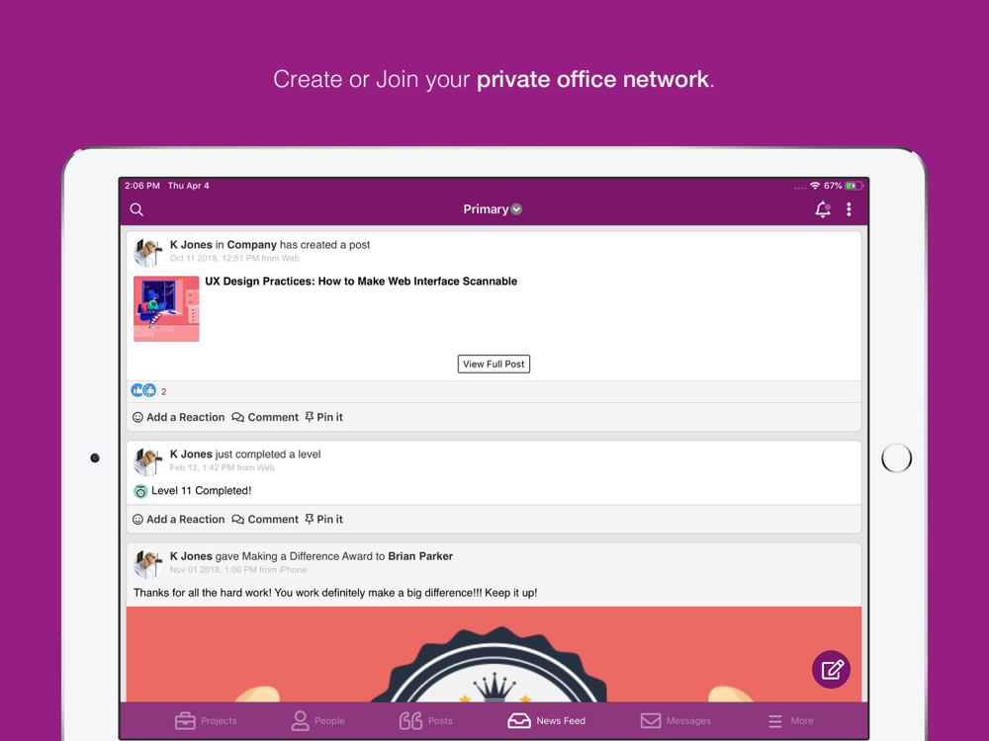
Task: Open the reaction count 2
Action: (163, 391)
